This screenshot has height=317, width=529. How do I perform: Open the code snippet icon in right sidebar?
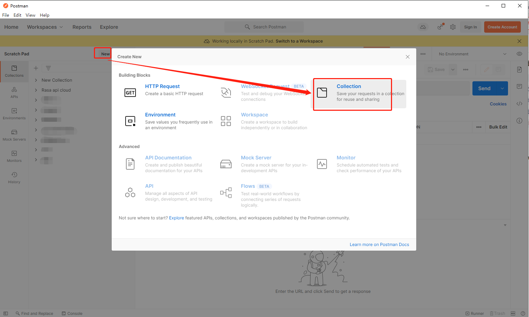click(x=519, y=104)
